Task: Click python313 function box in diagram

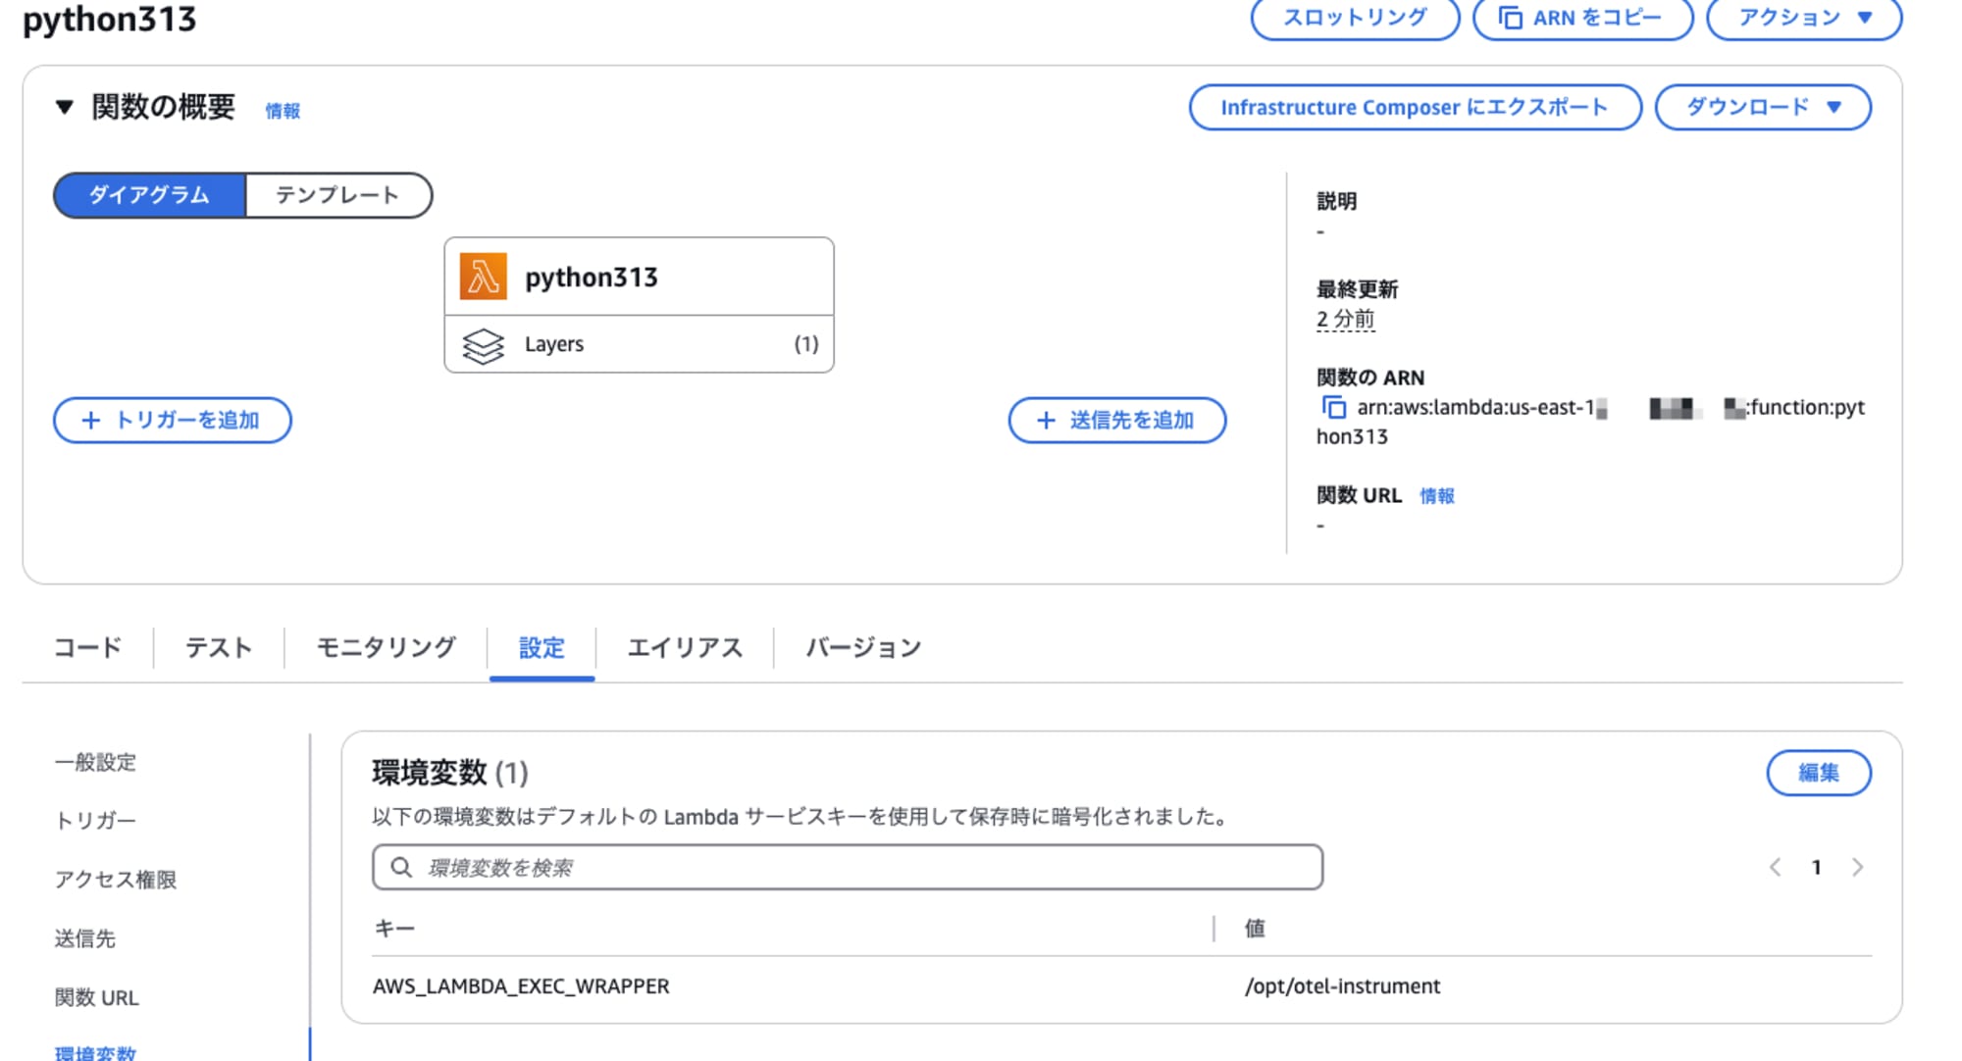Action: tap(639, 277)
